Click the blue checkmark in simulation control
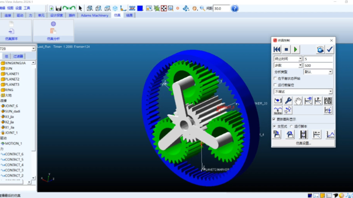This screenshot has height=198, width=353. coord(330,49)
